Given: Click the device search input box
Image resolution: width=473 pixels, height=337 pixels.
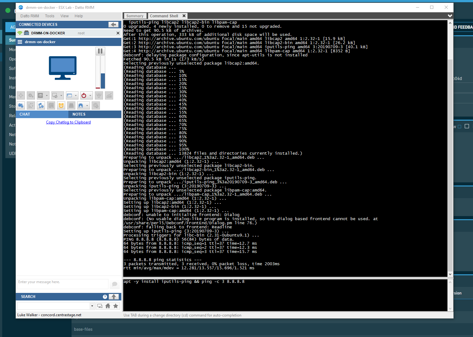Looking at the screenshot, I should (53, 306).
